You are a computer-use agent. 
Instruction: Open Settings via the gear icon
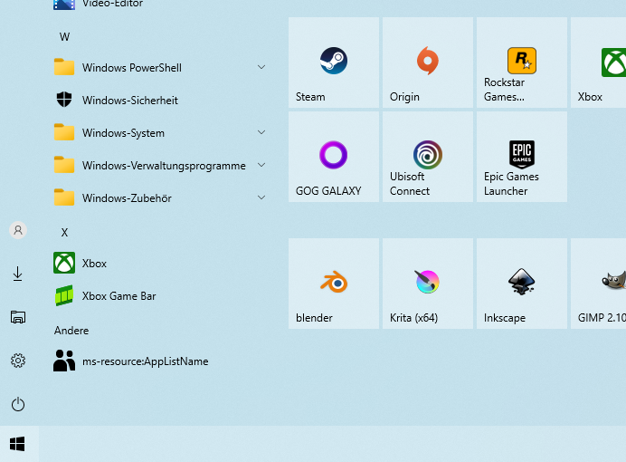pyautogui.click(x=18, y=361)
